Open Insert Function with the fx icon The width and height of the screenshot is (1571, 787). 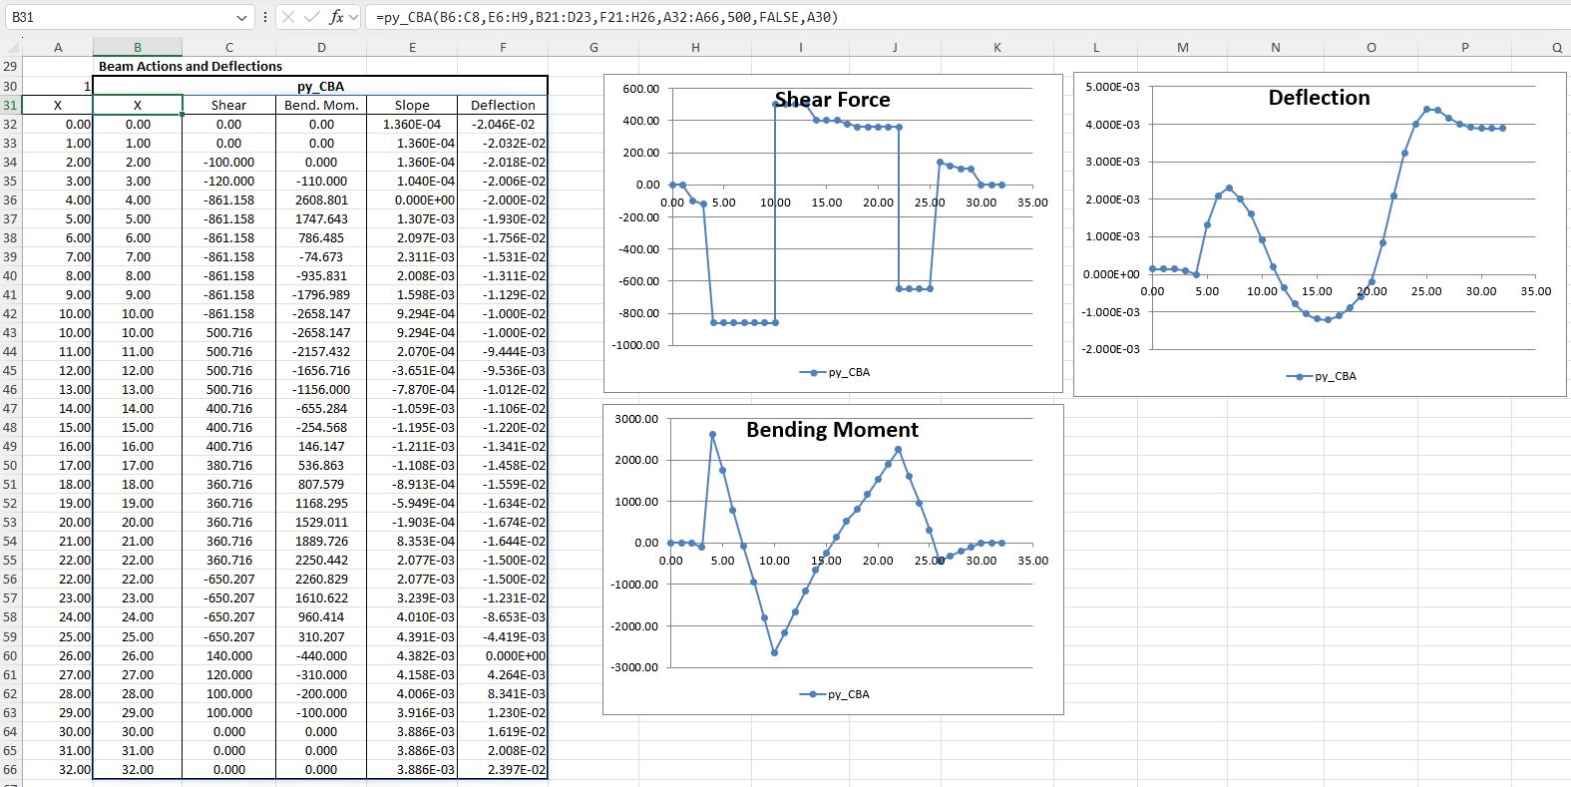coord(336,17)
